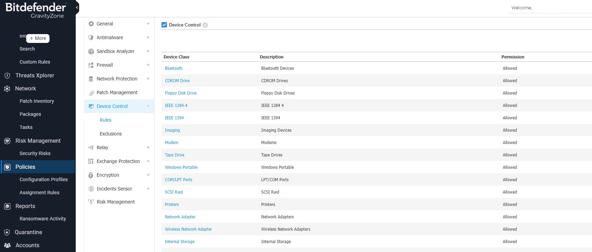Open the Modem device class link
Screen dimensions: 592x252
click(171, 143)
